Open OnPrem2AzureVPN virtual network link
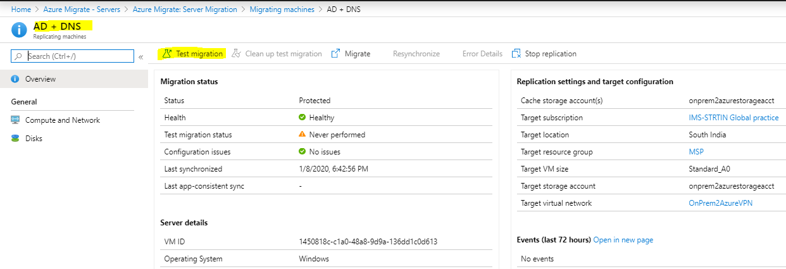Image resolution: width=786 pixels, height=269 pixels. 721,203
